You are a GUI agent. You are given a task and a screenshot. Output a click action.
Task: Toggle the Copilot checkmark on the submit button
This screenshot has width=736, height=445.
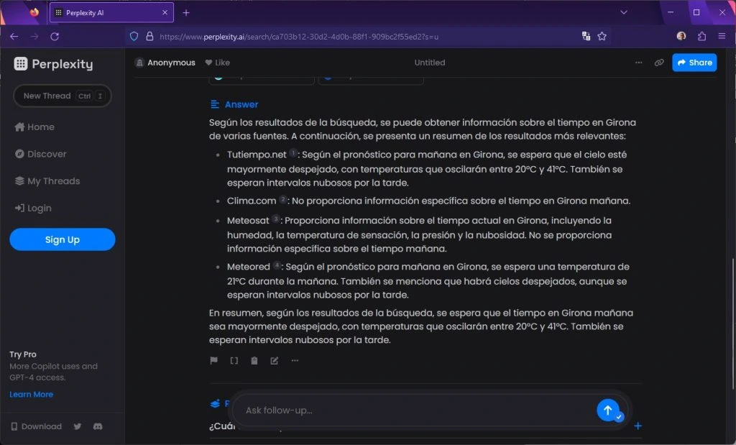coord(620,417)
